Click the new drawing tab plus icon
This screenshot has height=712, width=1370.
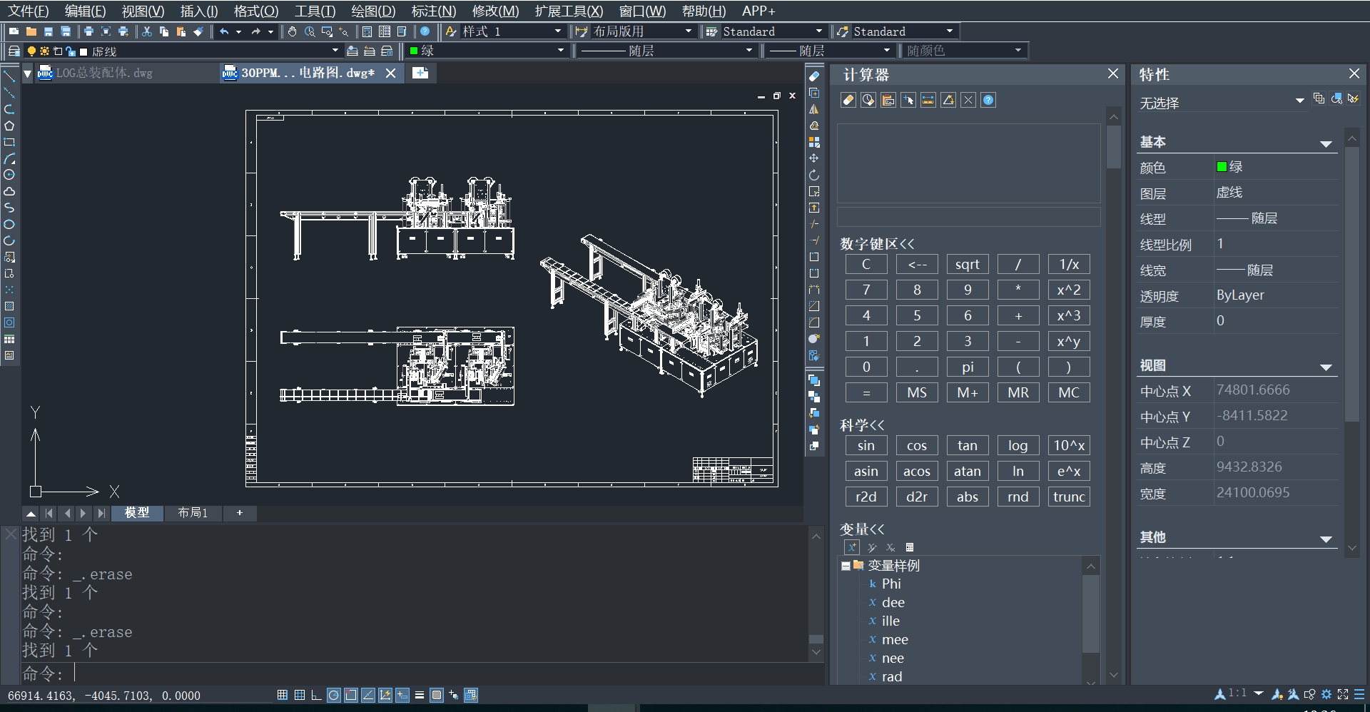pos(420,73)
